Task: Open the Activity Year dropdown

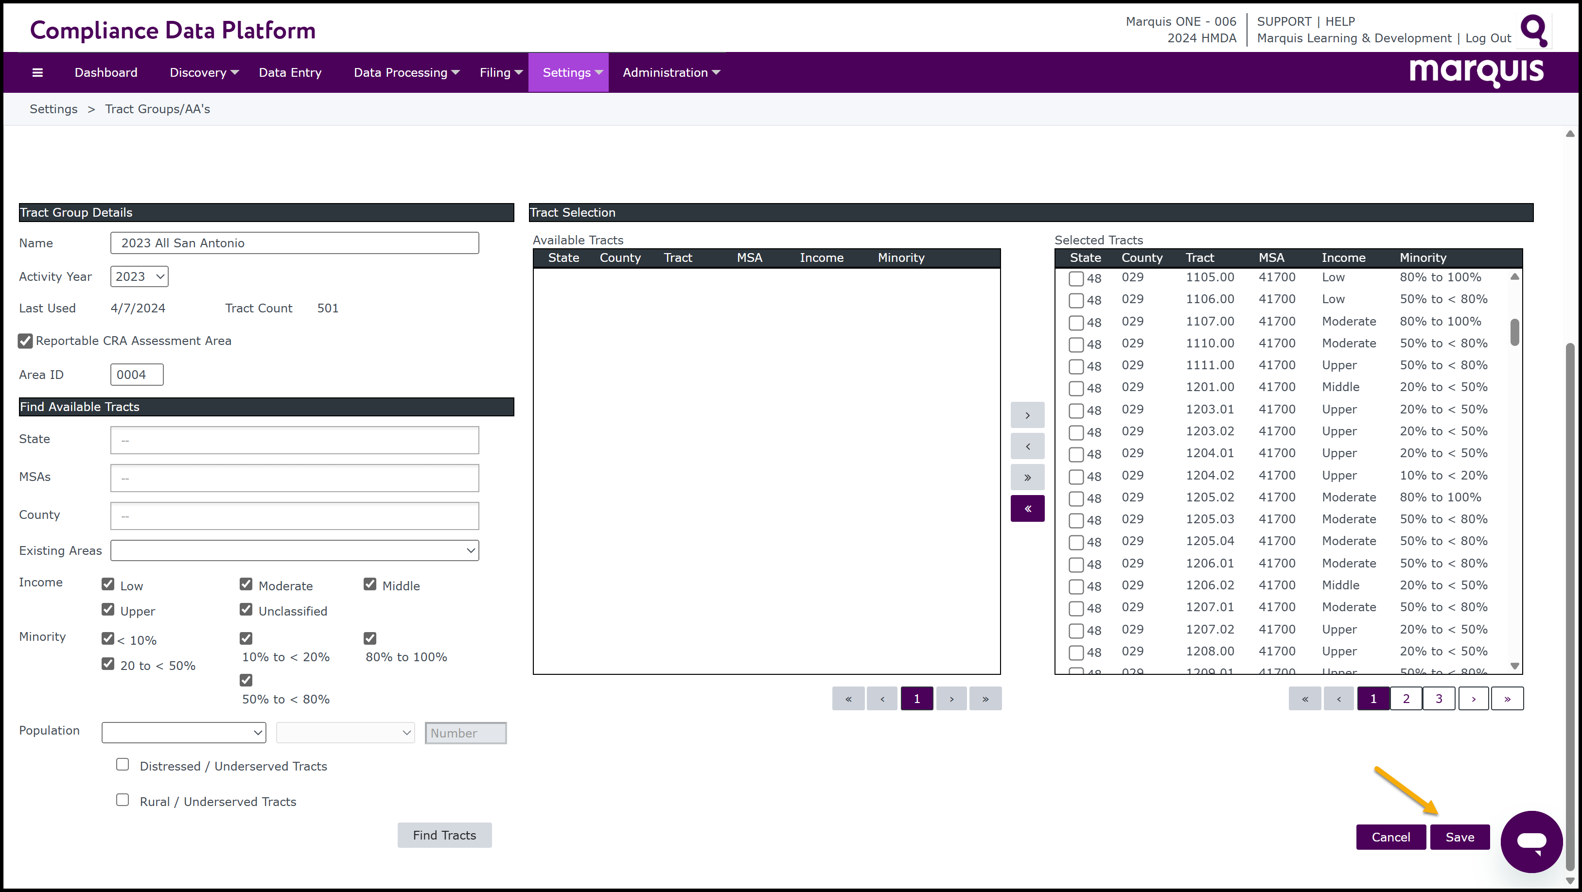Action: tap(140, 276)
